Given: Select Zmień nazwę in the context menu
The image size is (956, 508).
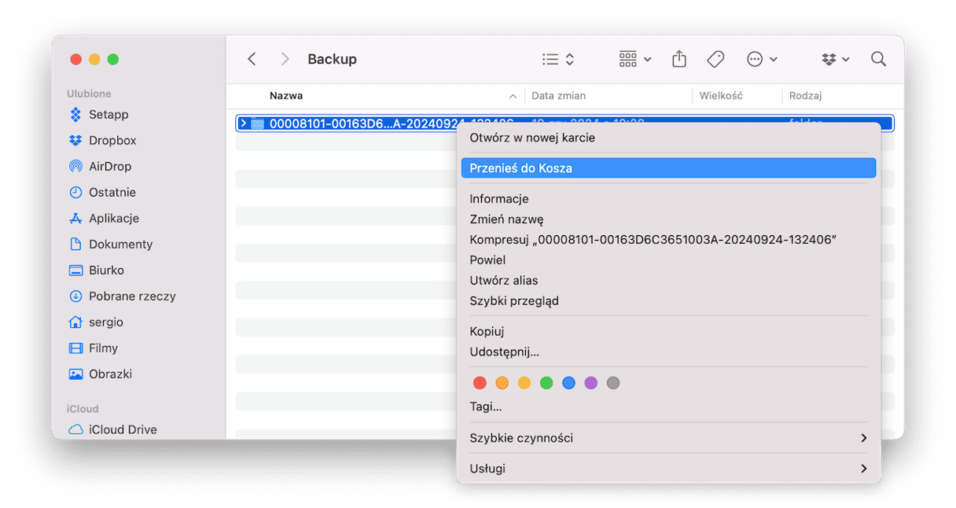Looking at the screenshot, I should [x=506, y=219].
